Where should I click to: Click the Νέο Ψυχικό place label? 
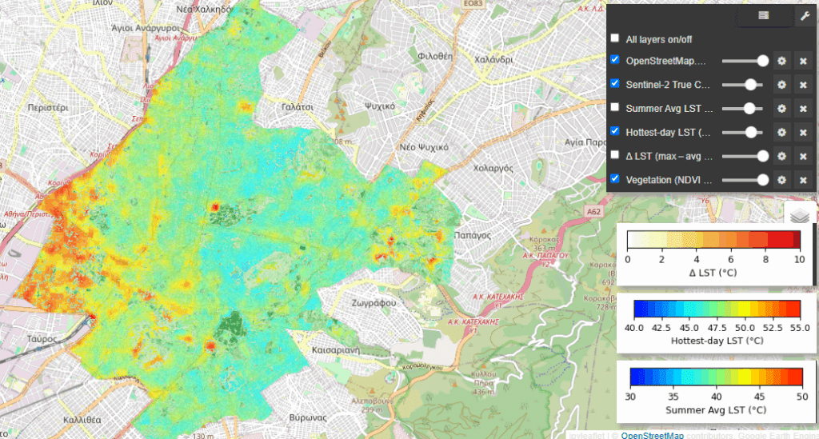424,147
